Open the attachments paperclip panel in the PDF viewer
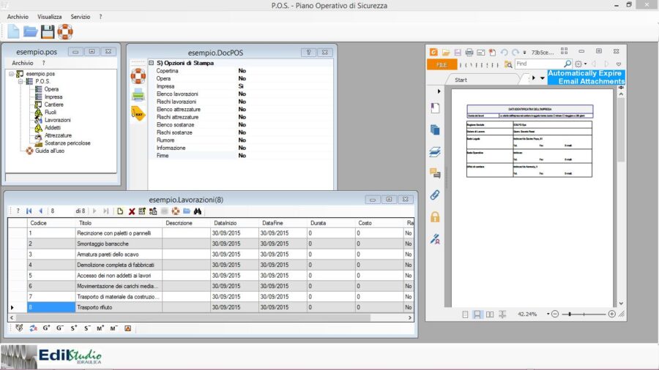This screenshot has height=370, width=659. pyautogui.click(x=435, y=195)
